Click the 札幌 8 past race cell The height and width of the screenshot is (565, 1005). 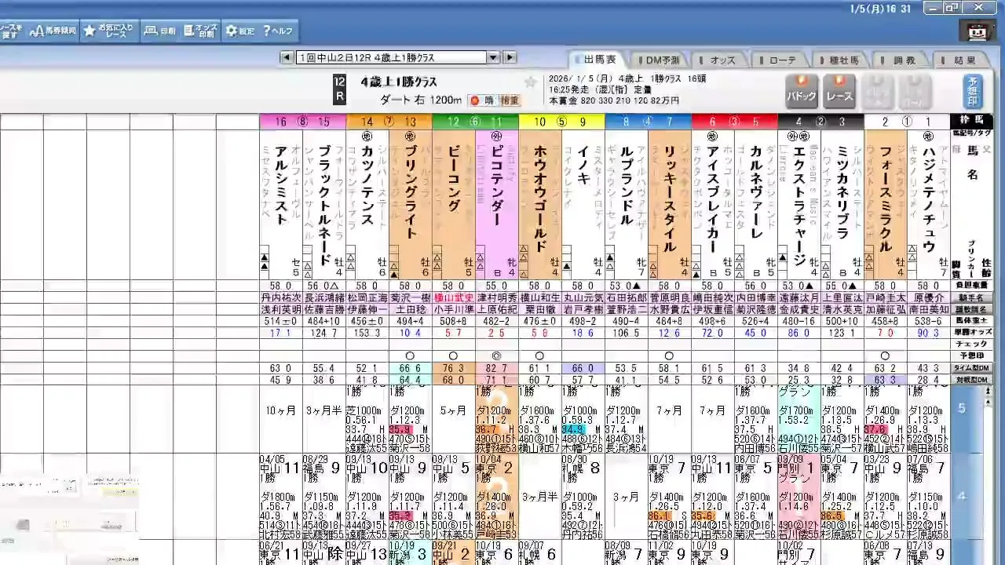[x=583, y=497]
